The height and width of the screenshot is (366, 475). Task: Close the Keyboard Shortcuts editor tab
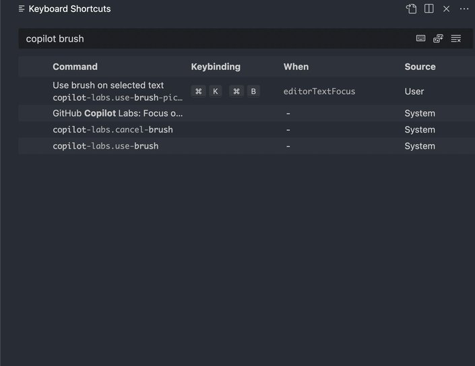click(x=446, y=9)
